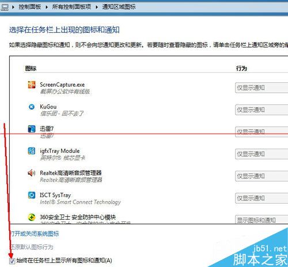Click 英特尔 核芯显卡 description text
Screen dimensions: 288x267
(62, 158)
